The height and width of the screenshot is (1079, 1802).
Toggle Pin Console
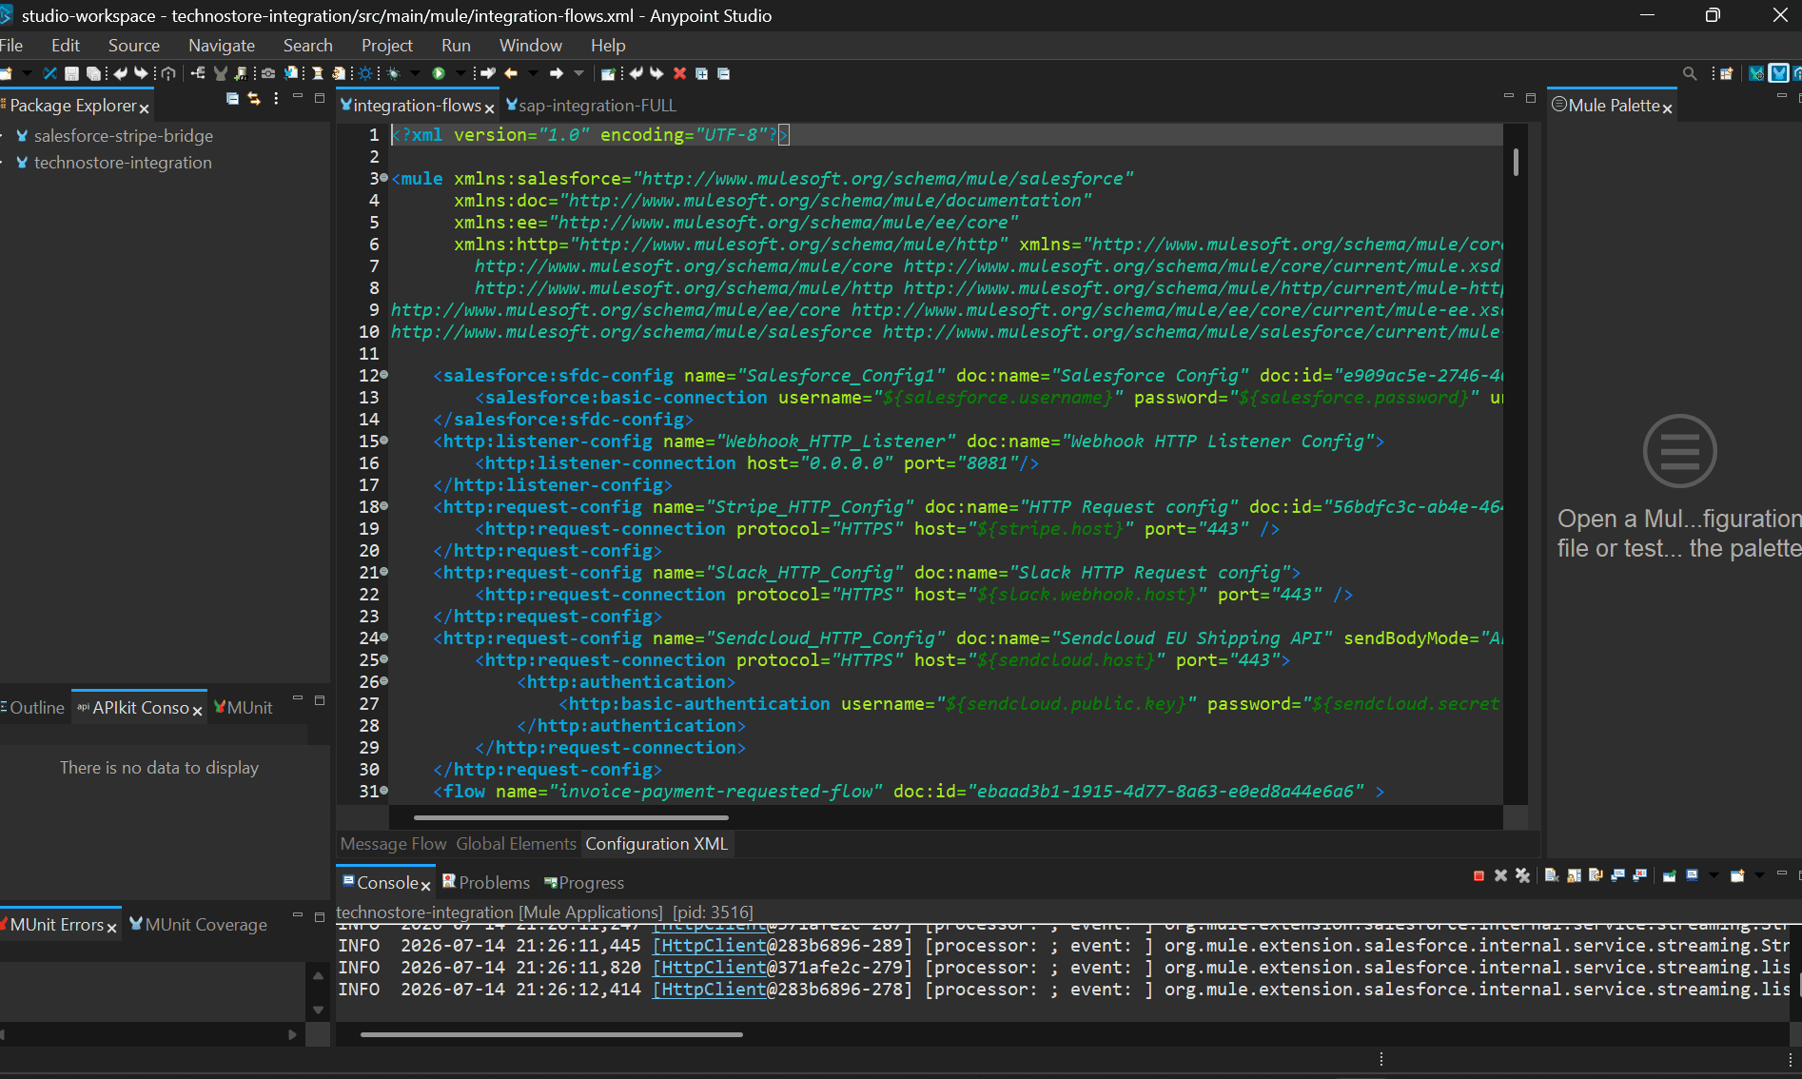[x=1669, y=875]
